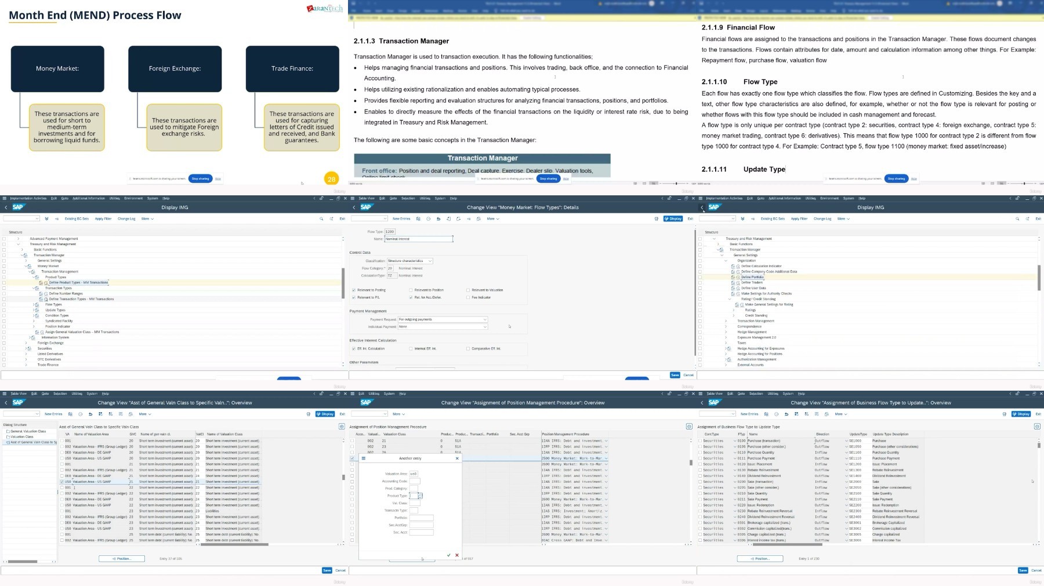1044x586 pixels.
Task: Click undo icon in Valn Class Overview toolbar
Action: point(90,414)
